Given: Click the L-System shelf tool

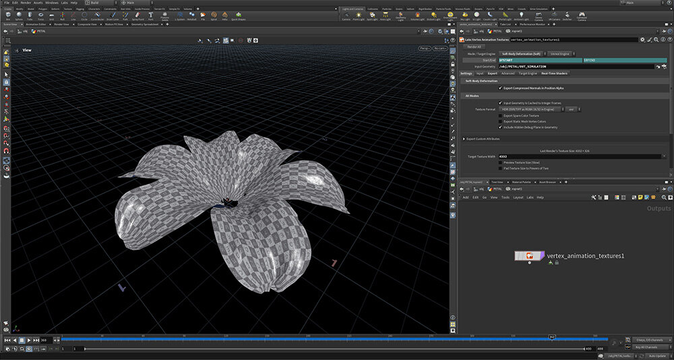Looking at the screenshot, I should pyautogui.click(x=179, y=16).
